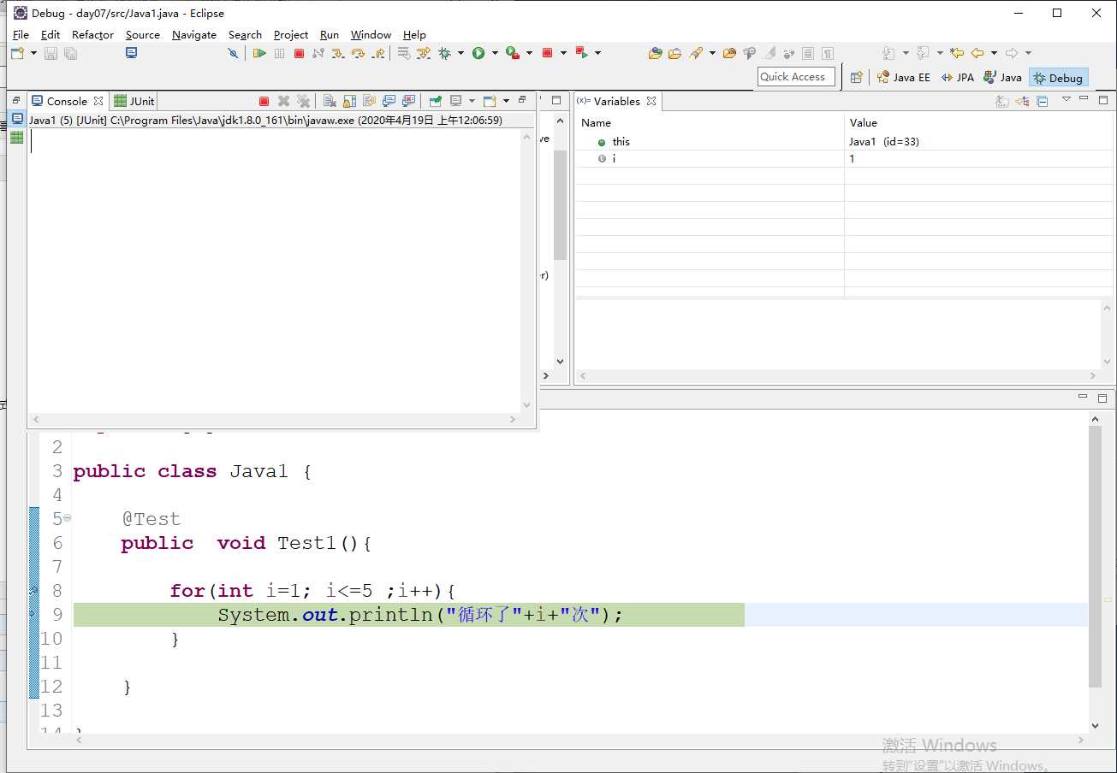Screen dimensions: 1117x773
Task: Open the Run menu
Action: click(x=330, y=35)
